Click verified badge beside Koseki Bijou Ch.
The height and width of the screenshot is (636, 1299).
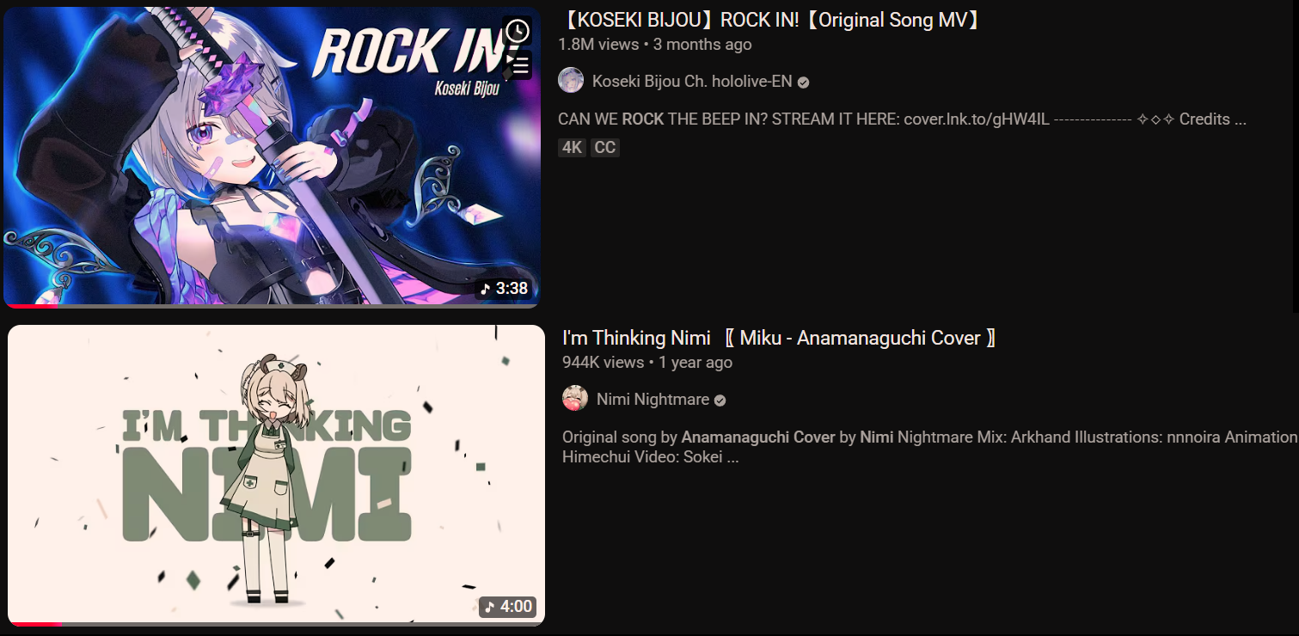[x=803, y=83]
